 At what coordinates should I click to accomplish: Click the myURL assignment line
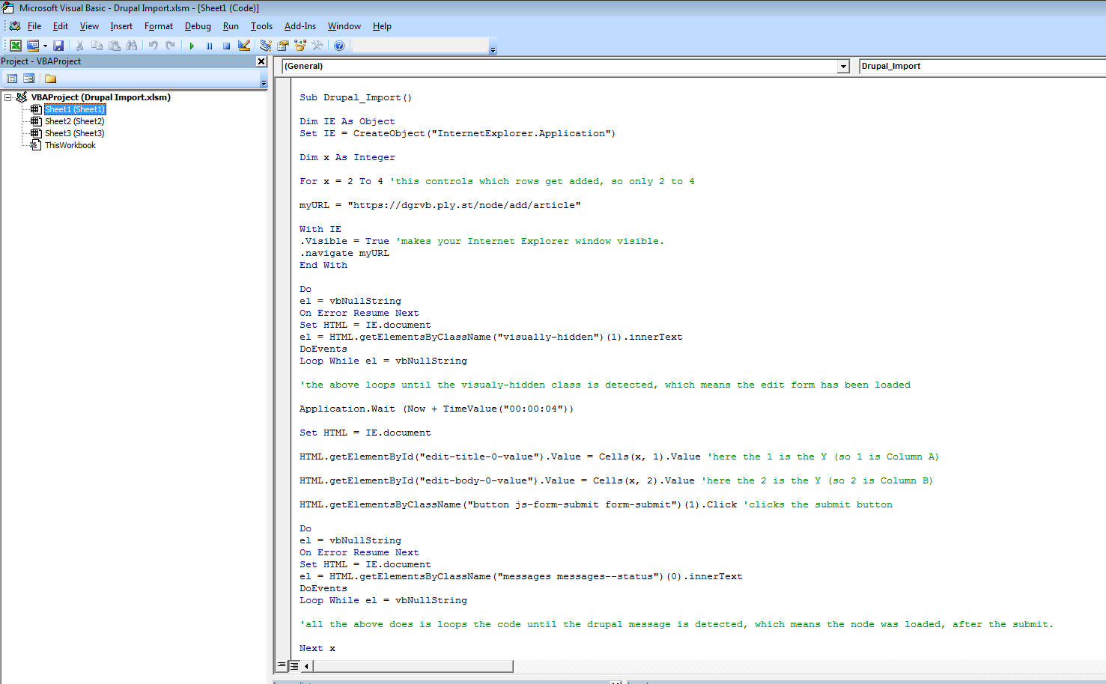click(x=440, y=205)
